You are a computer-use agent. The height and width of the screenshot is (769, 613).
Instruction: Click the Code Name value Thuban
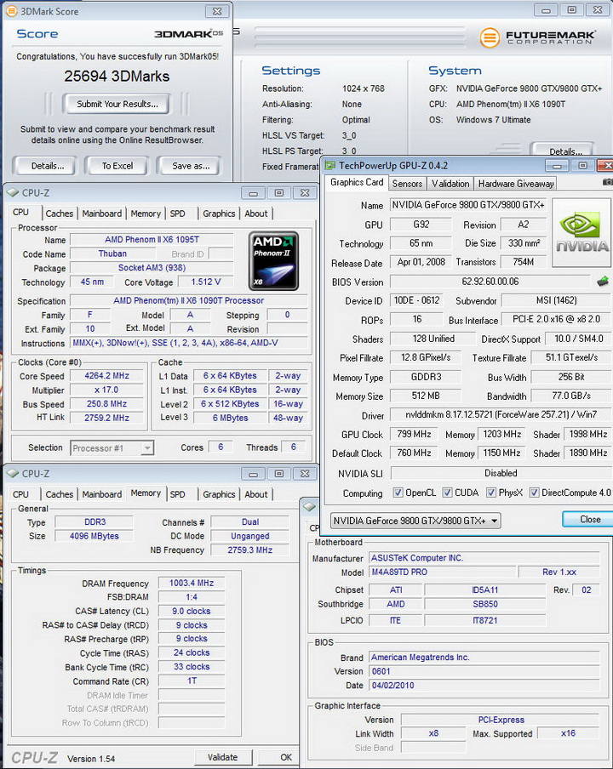point(112,253)
